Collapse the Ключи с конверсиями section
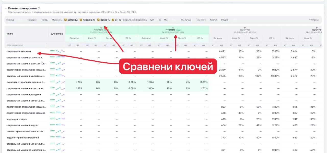327x153 pixels. point(6,8)
